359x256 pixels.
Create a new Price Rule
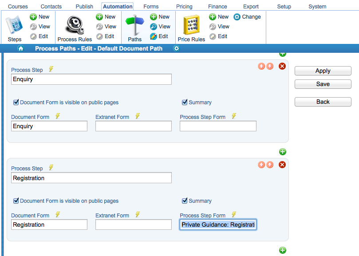[219, 17]
